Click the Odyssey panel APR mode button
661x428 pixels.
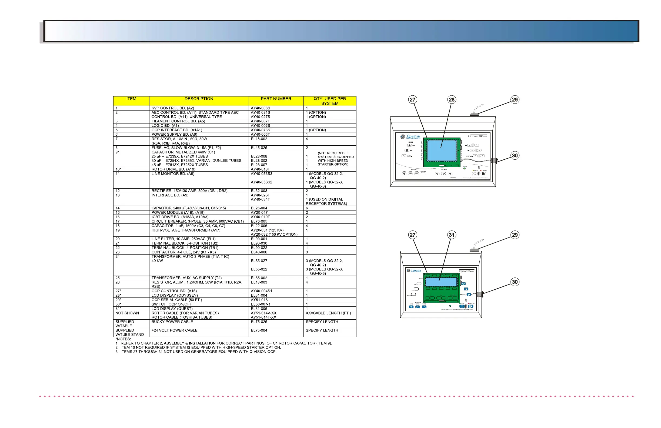(409, 145)
